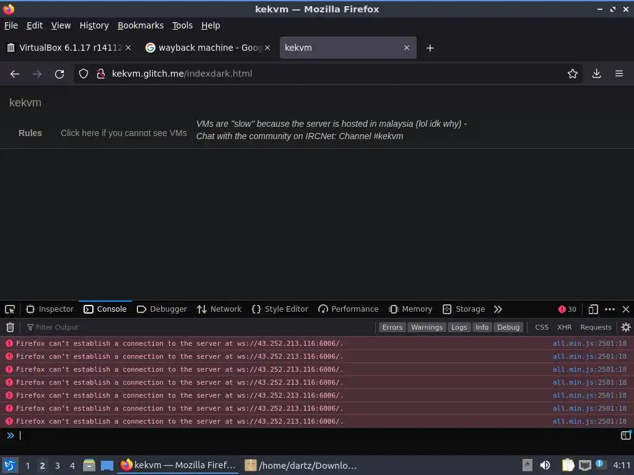The width and height of the screenshot is (634, 475).
Task: Pick an element from the page
Action: (x=10, y=309)
